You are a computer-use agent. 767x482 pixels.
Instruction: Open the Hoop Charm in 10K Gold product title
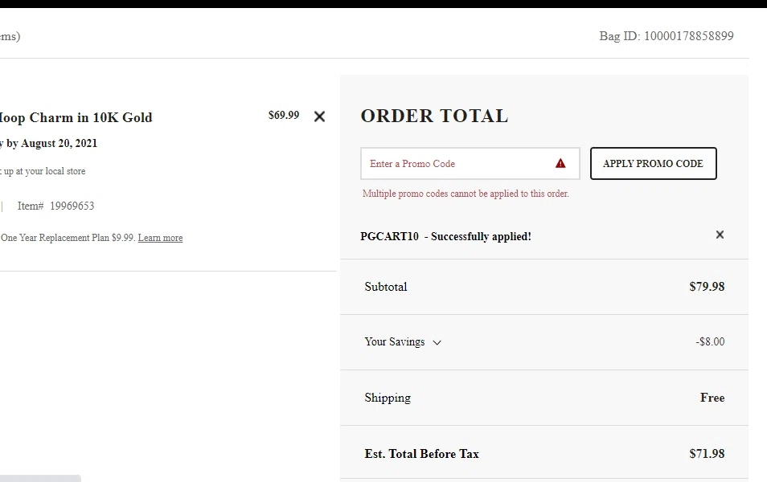(x=76, y=117)
